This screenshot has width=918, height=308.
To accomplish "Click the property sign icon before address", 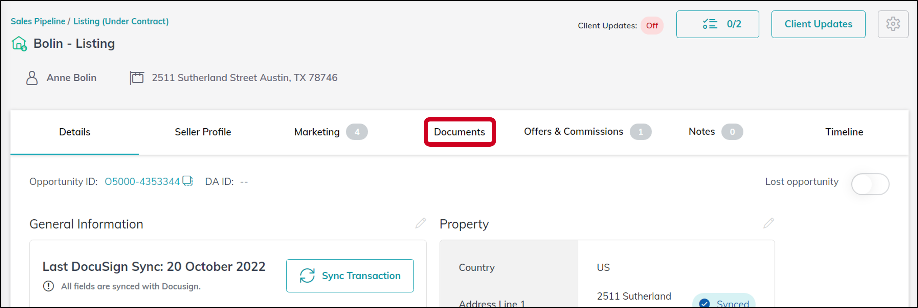I will 137,78.
